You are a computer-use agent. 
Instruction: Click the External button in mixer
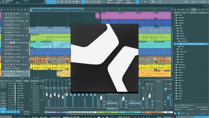[3, 106]
